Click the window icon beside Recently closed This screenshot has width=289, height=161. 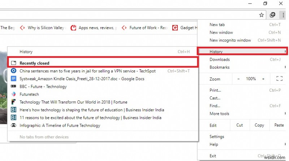tap(13, 63)
